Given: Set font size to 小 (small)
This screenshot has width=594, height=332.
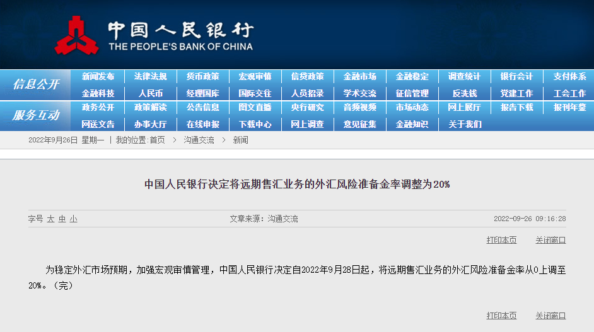Looking at the screenshot, I should click(73, 219).
